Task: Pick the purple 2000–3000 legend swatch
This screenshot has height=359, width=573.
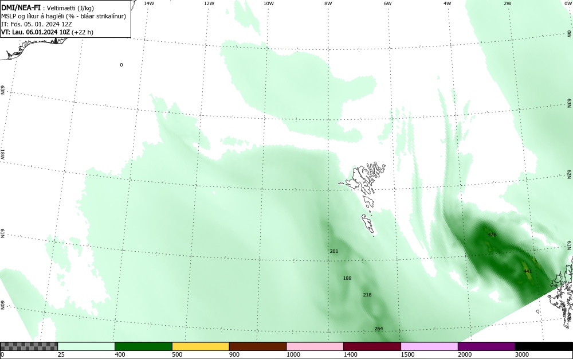Action: pyautogui.click(x=486, y=346)
